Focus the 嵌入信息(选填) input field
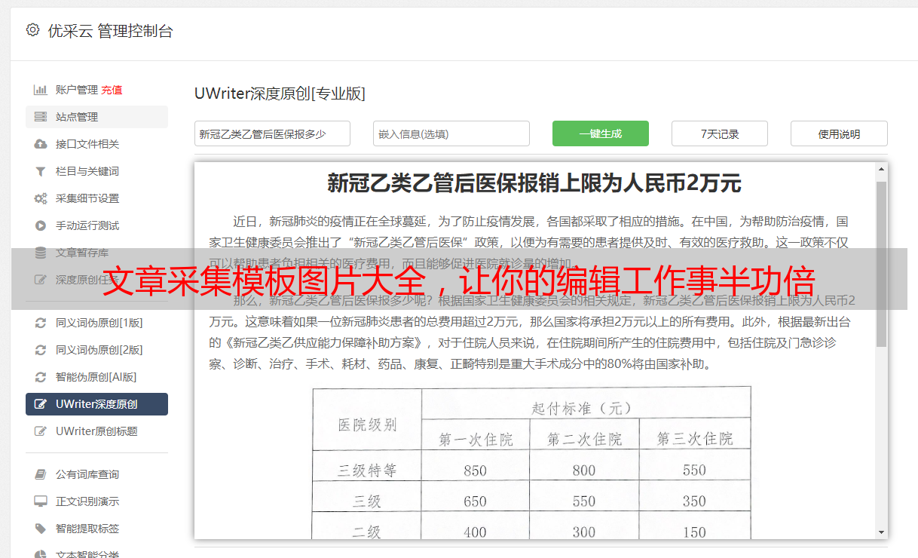 coord(451,133)
